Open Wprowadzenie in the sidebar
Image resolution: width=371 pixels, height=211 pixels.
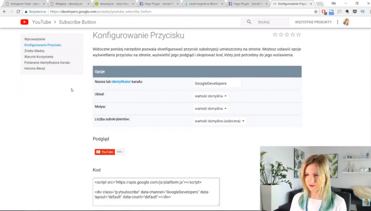[35, 39]
